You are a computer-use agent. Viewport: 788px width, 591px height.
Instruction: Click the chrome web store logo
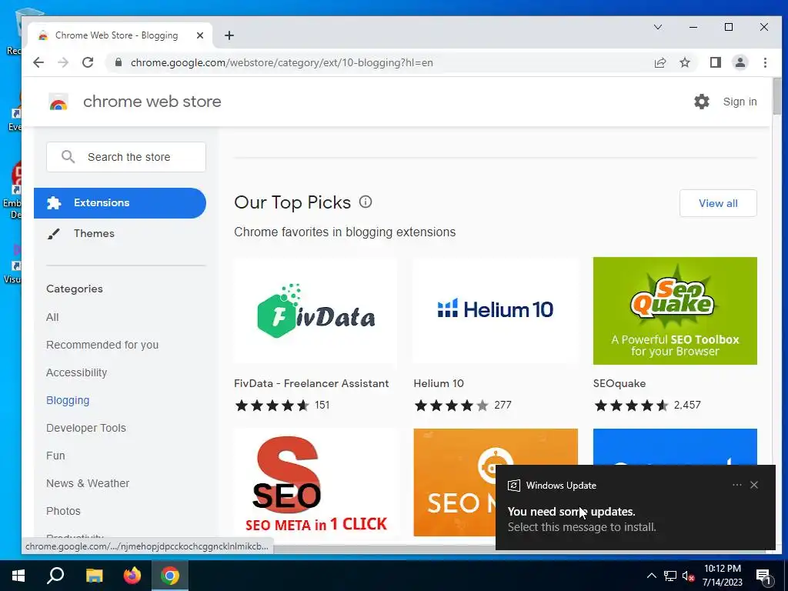click(x=58, y=102)
